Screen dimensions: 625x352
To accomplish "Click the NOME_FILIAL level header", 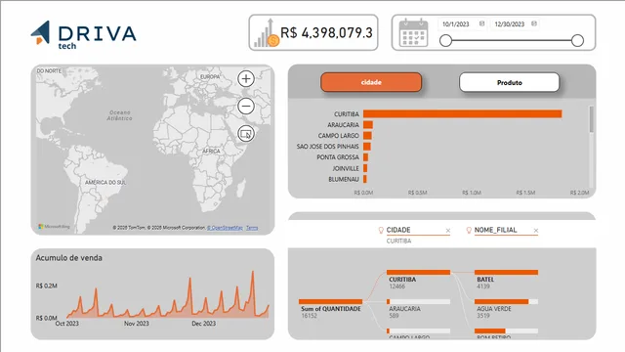I will pos(495,230).
